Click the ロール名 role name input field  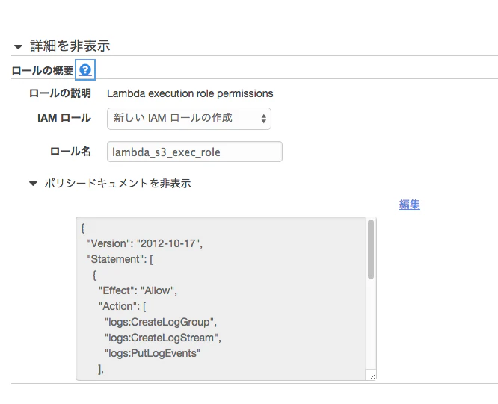click(x=194, y=152)
